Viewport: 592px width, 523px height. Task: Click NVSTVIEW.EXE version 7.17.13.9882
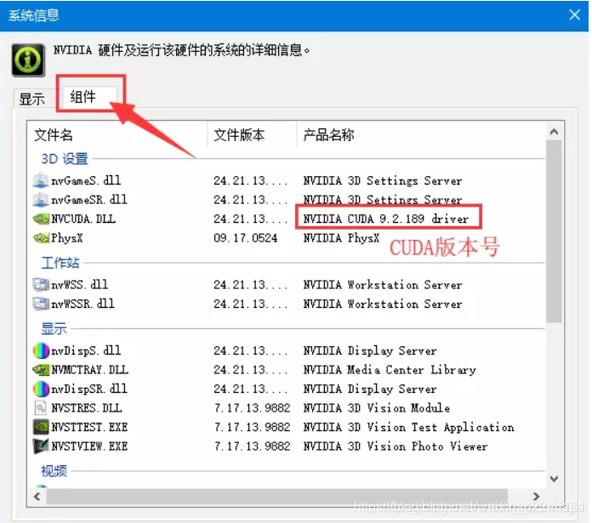click(253, 446)
